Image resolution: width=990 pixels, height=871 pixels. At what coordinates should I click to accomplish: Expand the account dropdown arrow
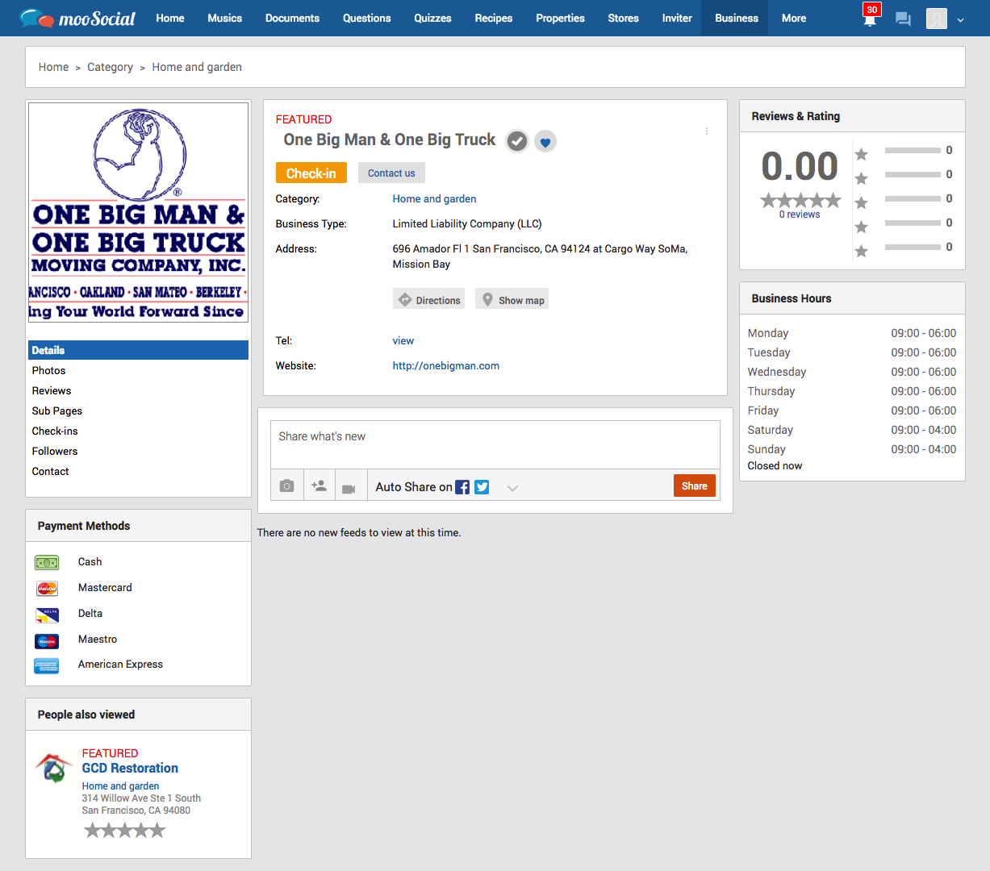[x=960, y=20]
